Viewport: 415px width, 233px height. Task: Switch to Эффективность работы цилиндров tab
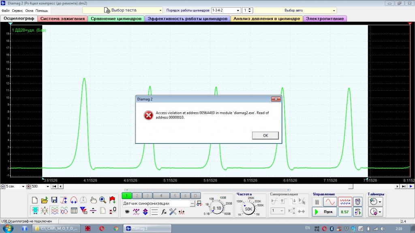point(187,19)
